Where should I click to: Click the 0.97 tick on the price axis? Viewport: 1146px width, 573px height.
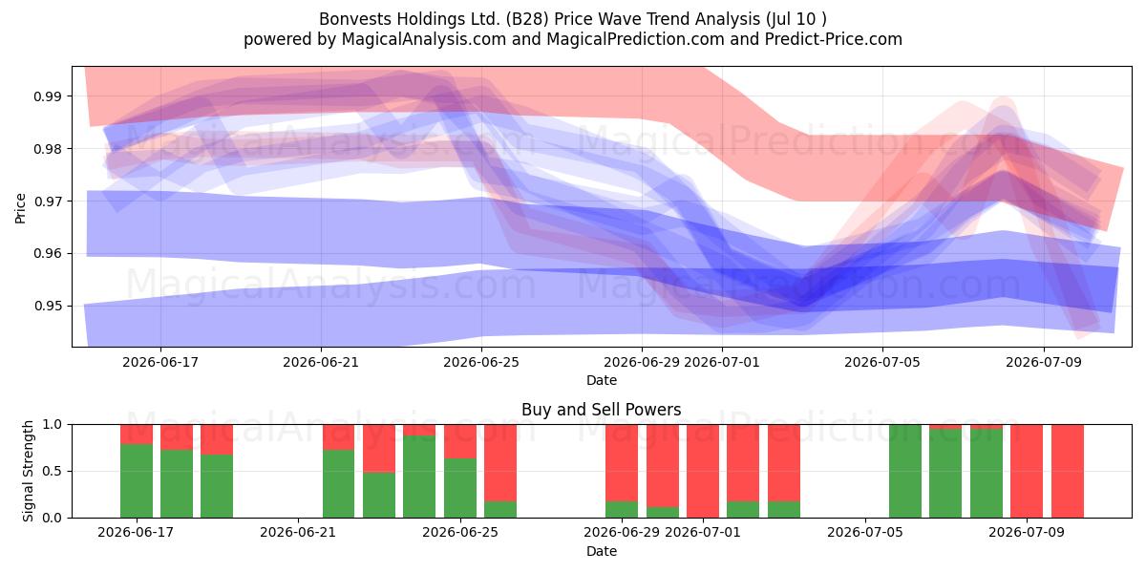[x=49, y=202]
